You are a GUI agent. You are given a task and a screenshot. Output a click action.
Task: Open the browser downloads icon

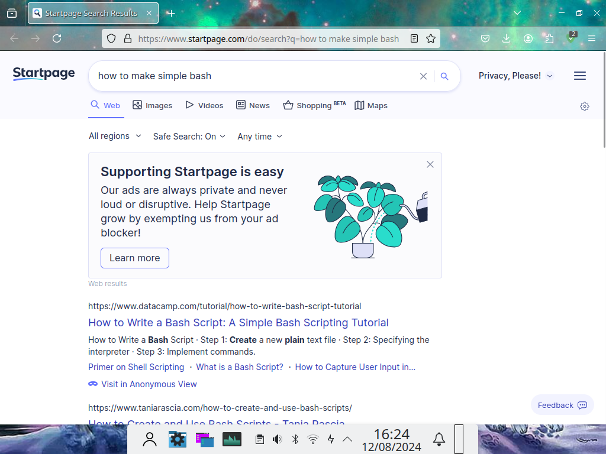(x=507, y=38)
